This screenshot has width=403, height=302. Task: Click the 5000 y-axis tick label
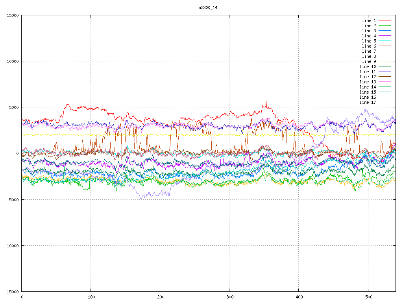click(x=14, y=107)
